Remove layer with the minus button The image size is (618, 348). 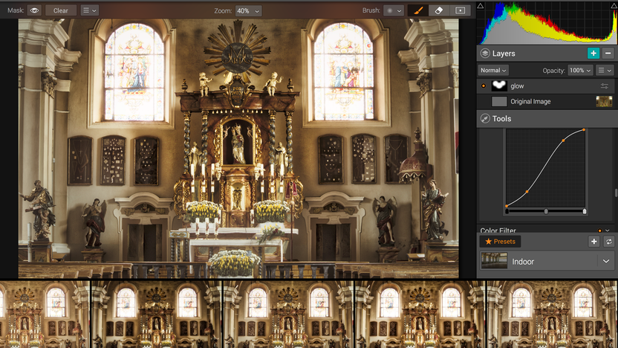(608, 54)
